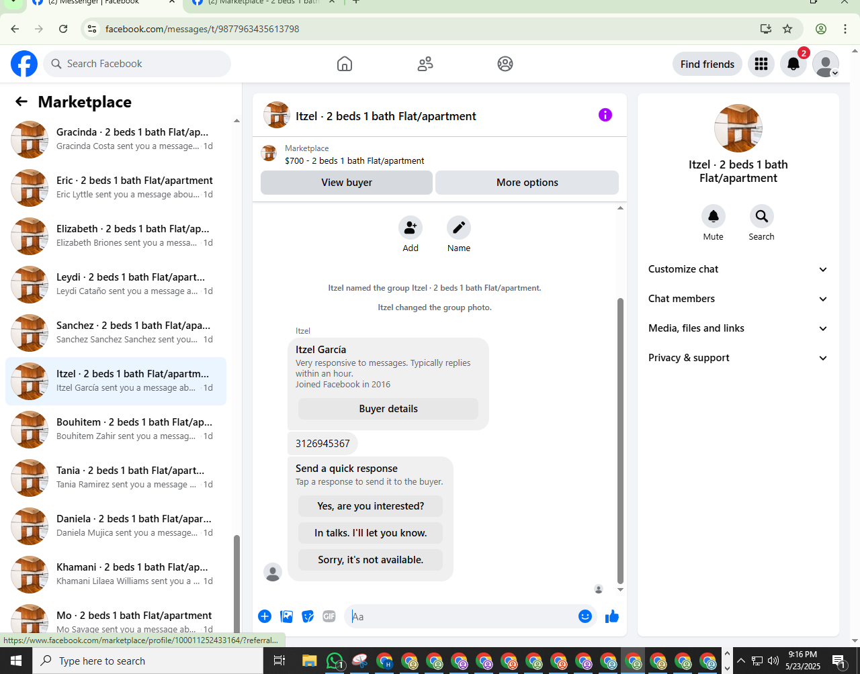This screenshot has height=674, width=860.
Task: Send a thumbs-up like
Action: point(612,616)
